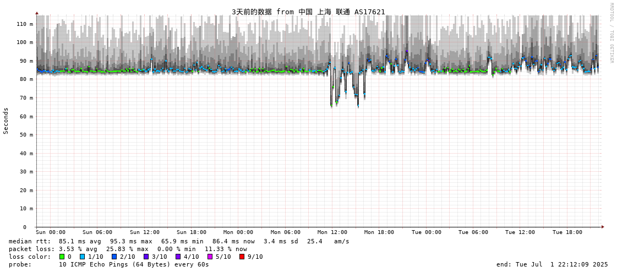Click the '3.4 ms sd' value
This screenshot has height=272, width=617.
[281, 241]
